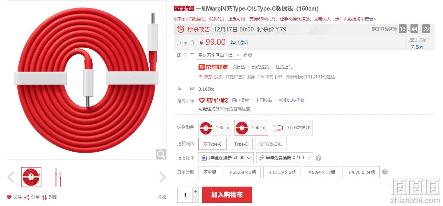Expand delivery address 重庆万州区白土镇 dropdown
443x206 pixels.
pyautogui.click(x=219, y=55)
